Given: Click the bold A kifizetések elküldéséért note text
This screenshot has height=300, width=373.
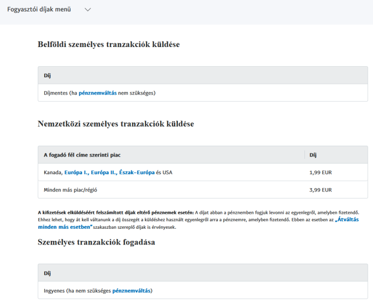Looking at the screenshot, I should [x=116, y=212].
